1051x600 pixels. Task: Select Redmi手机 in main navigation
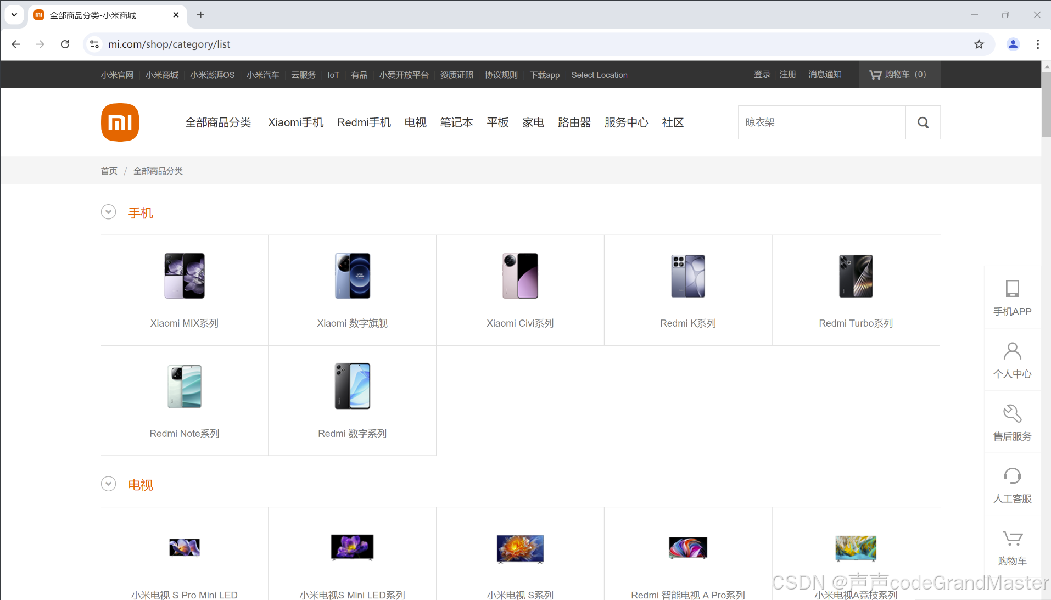364,122
